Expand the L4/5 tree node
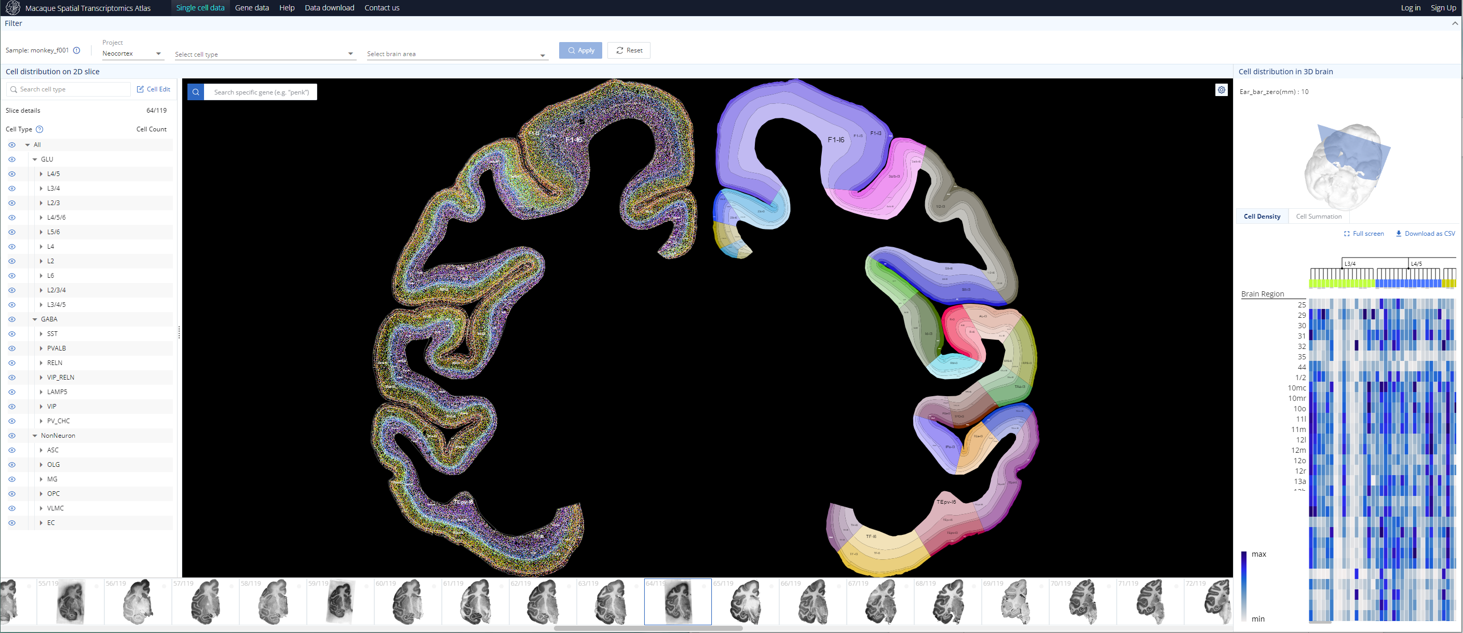 tap(41, 174)
